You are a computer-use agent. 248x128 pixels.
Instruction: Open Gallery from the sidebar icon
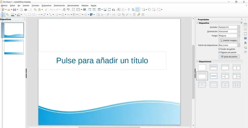245,48
